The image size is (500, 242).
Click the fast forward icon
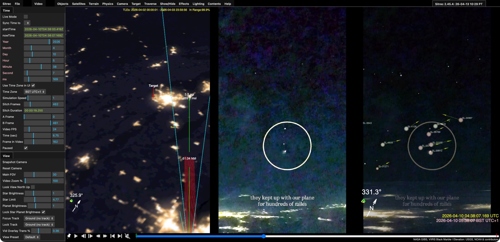point(105,236)
